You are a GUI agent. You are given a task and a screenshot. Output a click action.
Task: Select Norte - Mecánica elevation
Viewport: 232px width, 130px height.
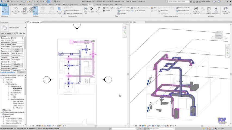[18, 104]
